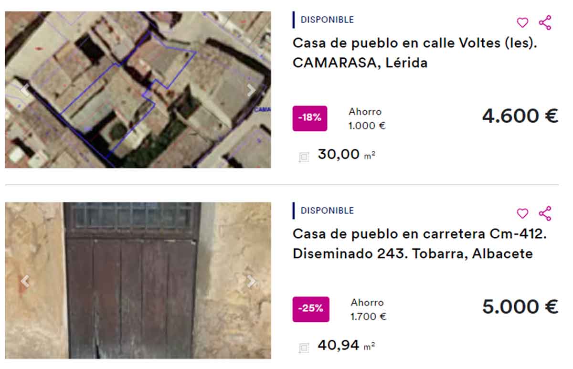The height and width of the screenshot is (369, 573).
Task: Share the Tobarra, Albacete listing
Action: coord(545,213)
